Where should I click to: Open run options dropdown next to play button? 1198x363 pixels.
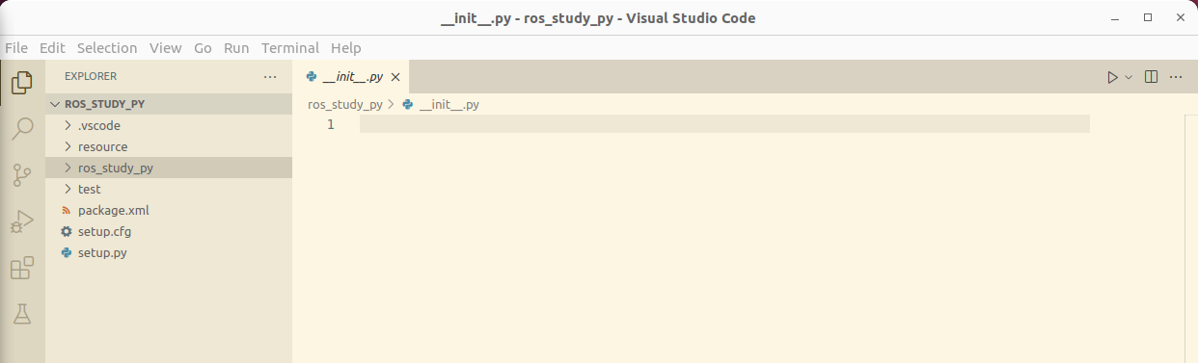point(1129,77)
